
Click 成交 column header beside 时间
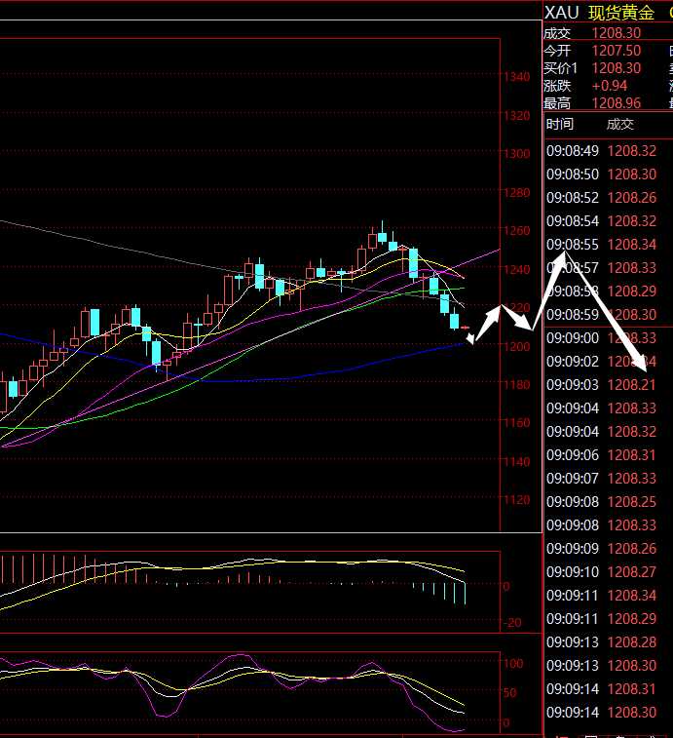point(620,124)
